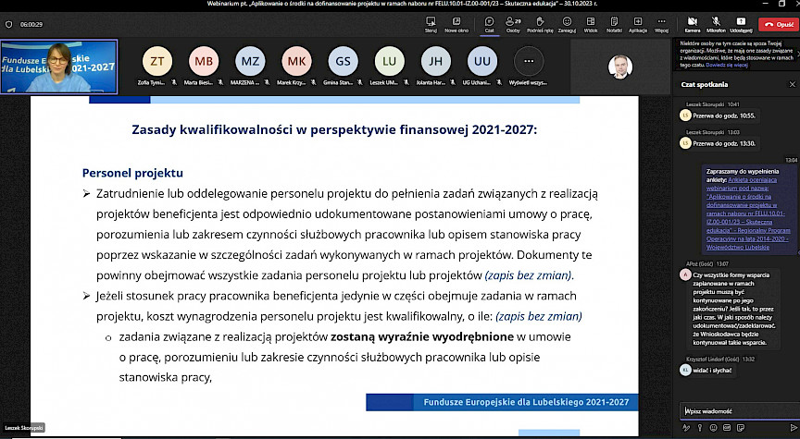Select participant MB Marta avatar
The height and width of the screenshot is (439, 800).
tap(204, 62)
